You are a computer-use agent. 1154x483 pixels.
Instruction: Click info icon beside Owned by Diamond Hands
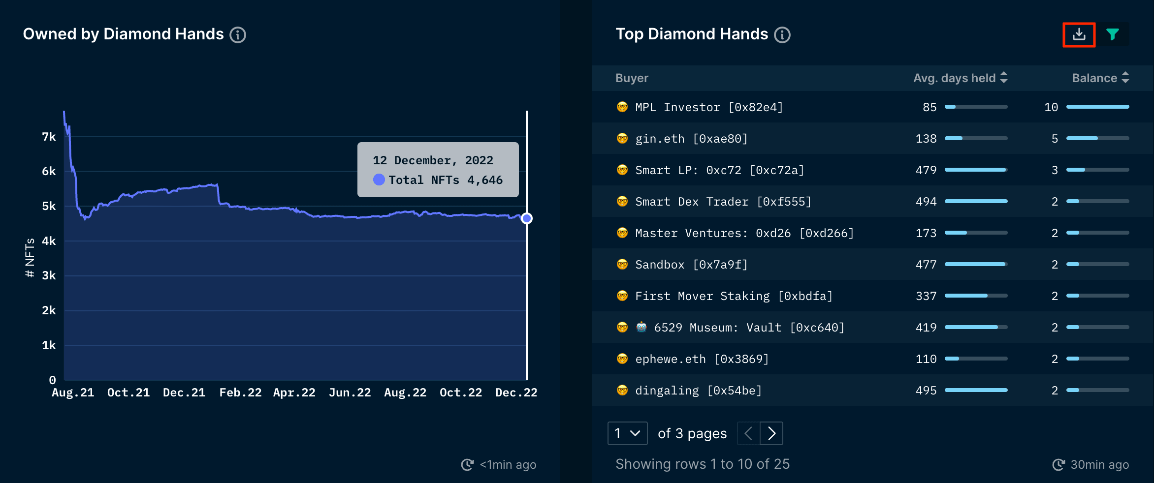[238, 35]
